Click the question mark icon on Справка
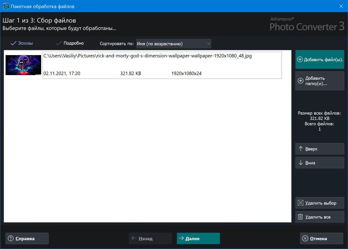Viewport: 348px width, 249px height. [x=11, y=239]
